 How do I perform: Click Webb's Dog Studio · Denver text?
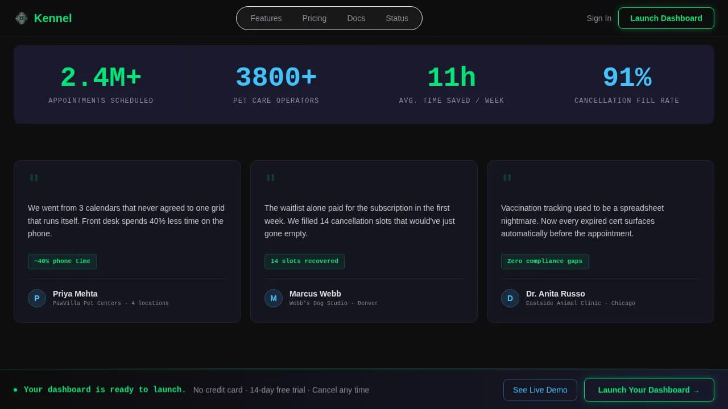pyautogui.click(x=334, y=303)
